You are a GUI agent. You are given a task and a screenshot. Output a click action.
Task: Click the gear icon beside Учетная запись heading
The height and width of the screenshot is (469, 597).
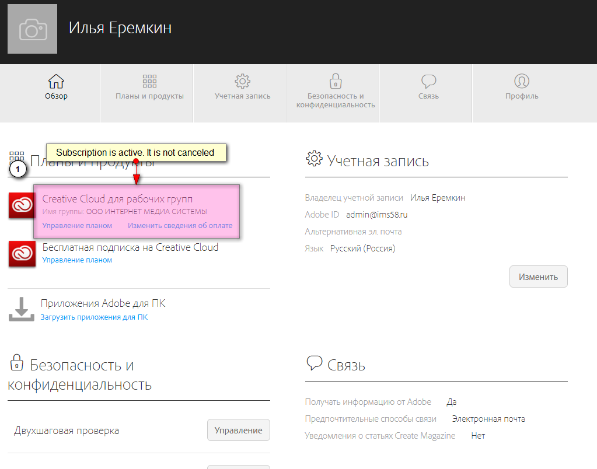pos(313,159)
